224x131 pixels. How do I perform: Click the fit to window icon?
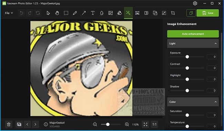(x=145, y=124)
